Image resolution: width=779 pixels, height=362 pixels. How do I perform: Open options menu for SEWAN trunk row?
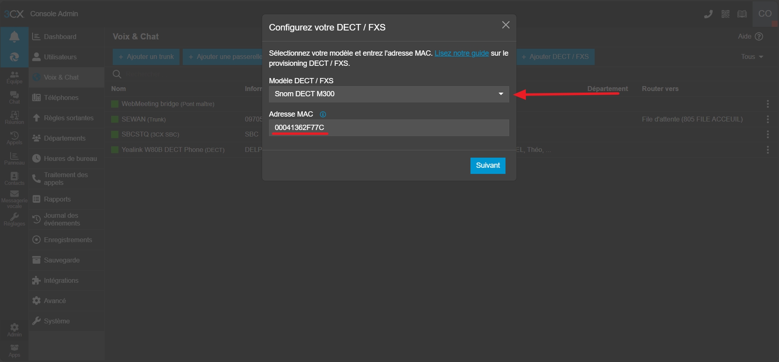768,119
